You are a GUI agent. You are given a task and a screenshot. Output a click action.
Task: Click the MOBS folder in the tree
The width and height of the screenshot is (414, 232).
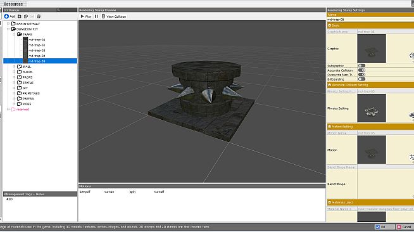tap(24, 104)
